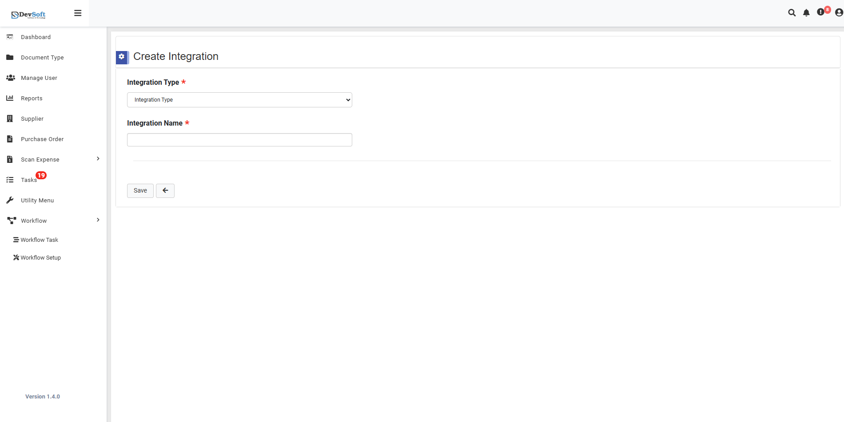Toggle the sidebar with the hamburger button
This screenshot has height=422, width=844.
click(78, 13)
